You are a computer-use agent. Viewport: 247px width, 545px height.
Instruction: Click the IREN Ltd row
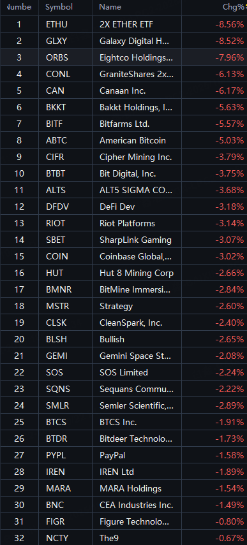coord(124,472)
